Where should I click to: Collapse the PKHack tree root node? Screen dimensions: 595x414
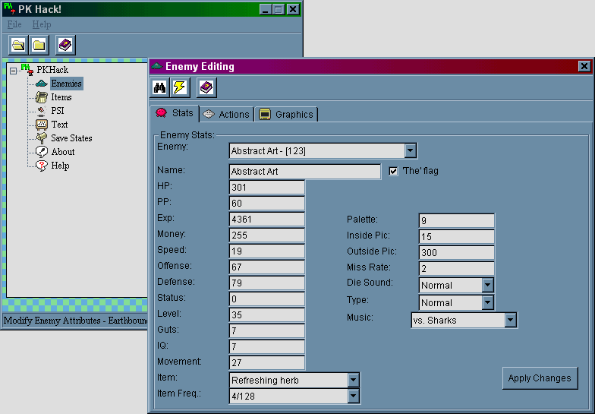[14, 71]
